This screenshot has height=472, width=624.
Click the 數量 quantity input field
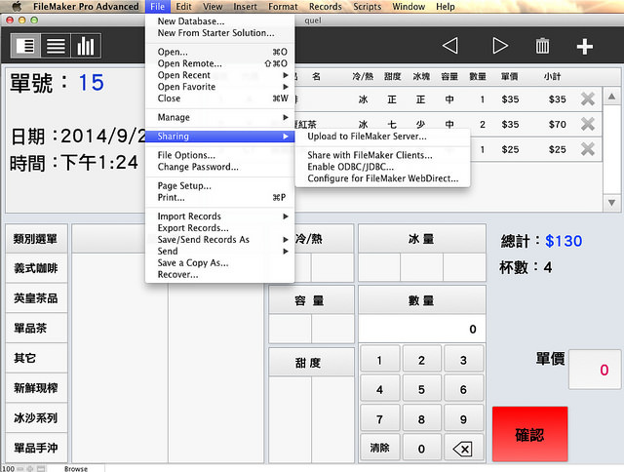point(422,329)
